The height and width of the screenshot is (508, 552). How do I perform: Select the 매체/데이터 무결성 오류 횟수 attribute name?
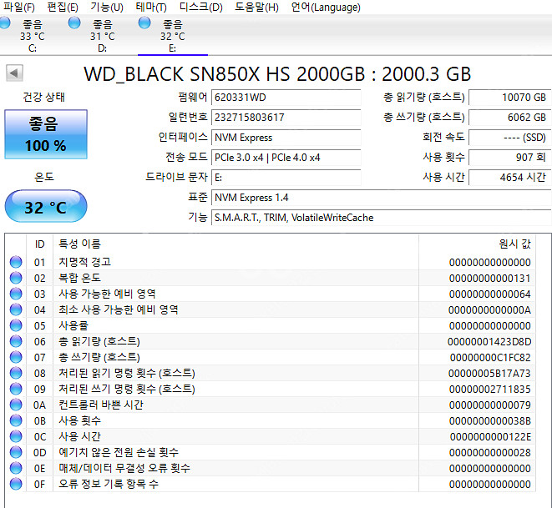124,468
